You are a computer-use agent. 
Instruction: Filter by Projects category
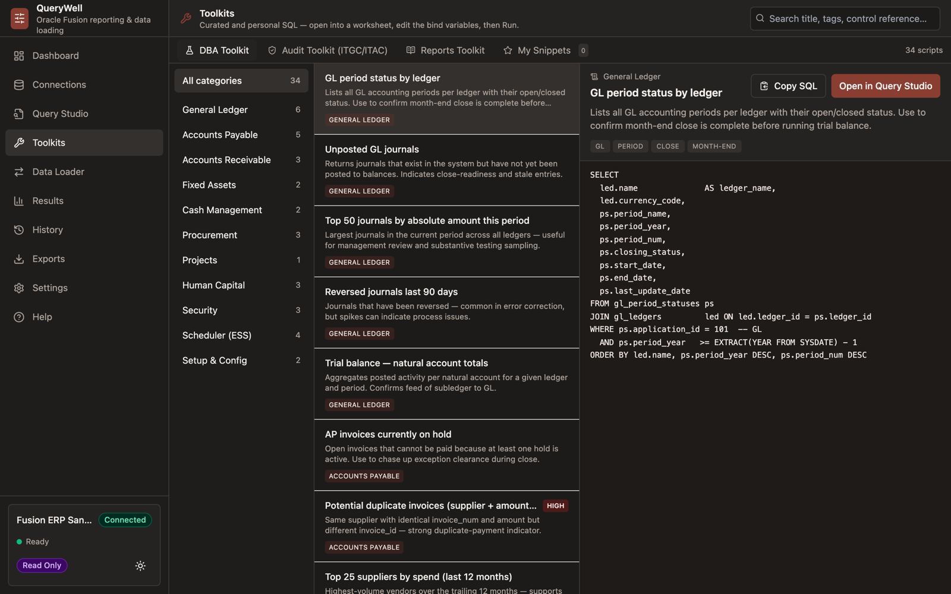241,260
